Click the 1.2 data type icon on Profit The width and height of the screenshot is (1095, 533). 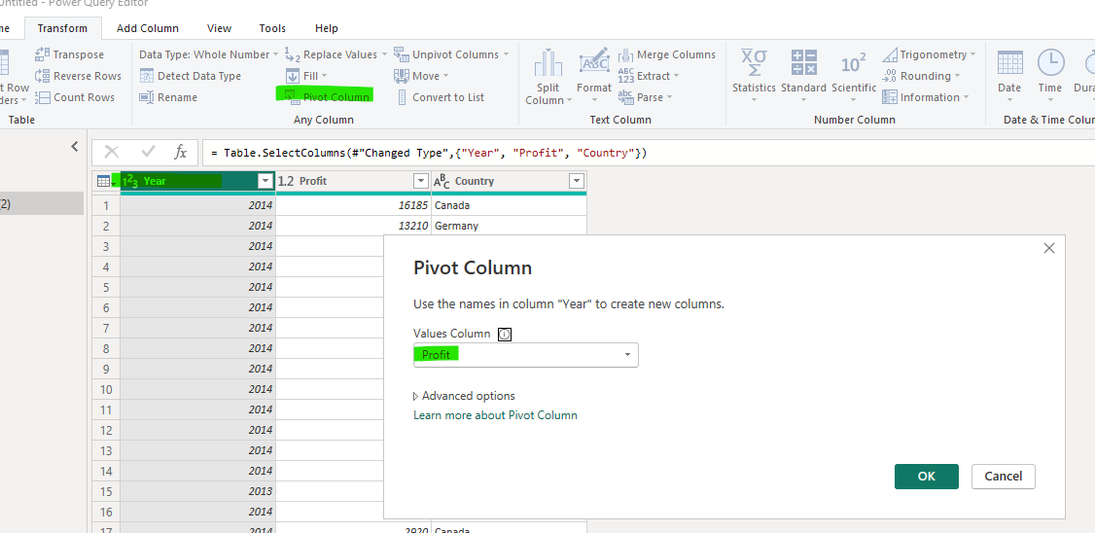286,181
